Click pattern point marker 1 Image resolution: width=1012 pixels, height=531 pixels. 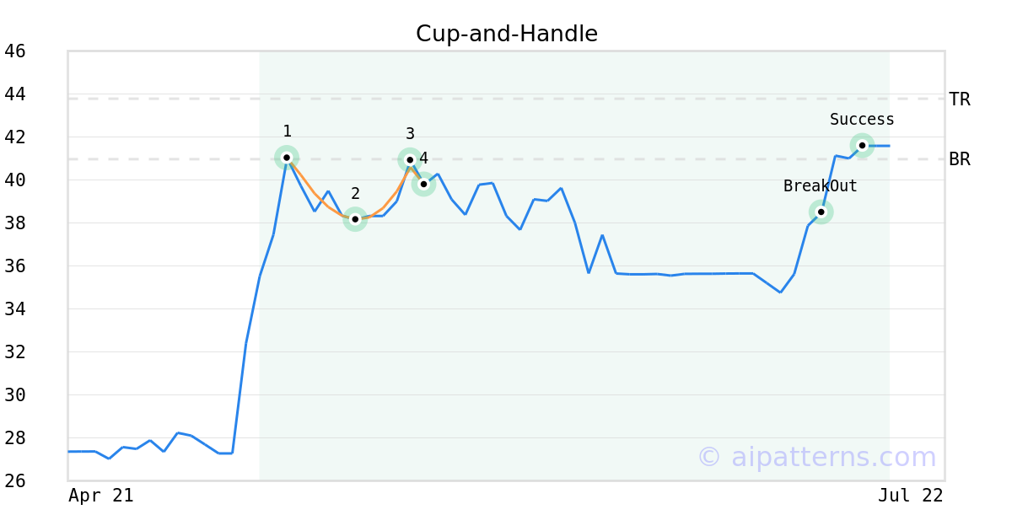click(287, 158)
